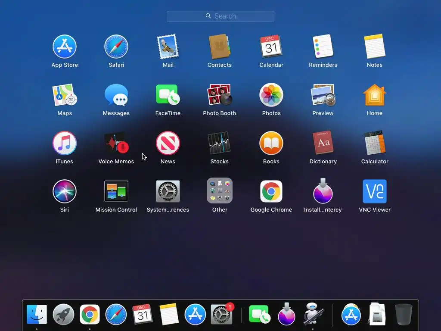The image size is (441, 331).
Task: Launch Google Chrome from the Launchpad grid
Action: [x=271, y=191]
